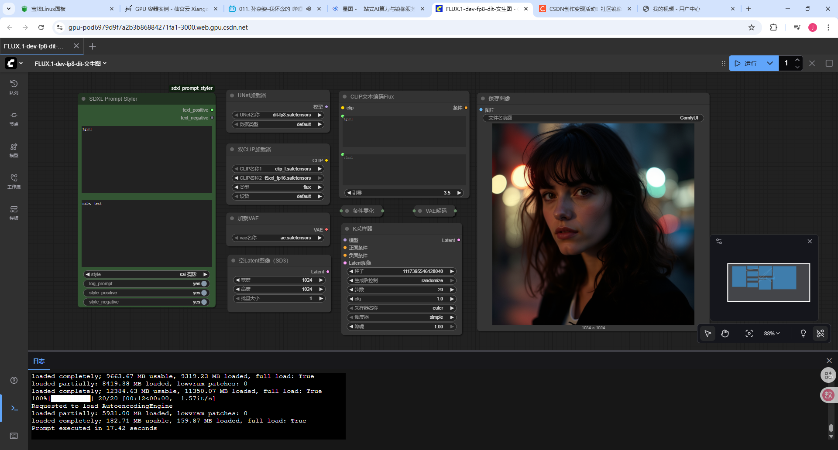Adjust the 步数 steps value slider
Image resolution: width=838 pixels, height=450 pixels.
401,290
